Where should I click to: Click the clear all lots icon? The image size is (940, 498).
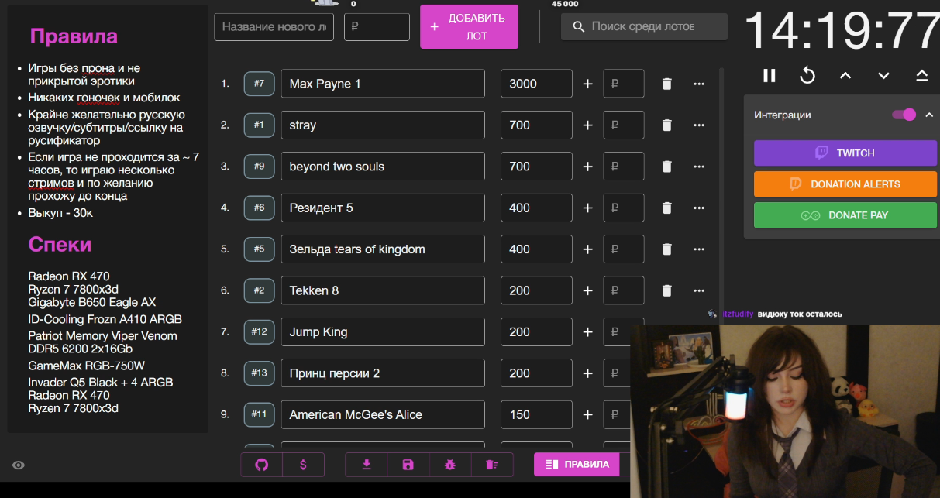pos(491,465)
